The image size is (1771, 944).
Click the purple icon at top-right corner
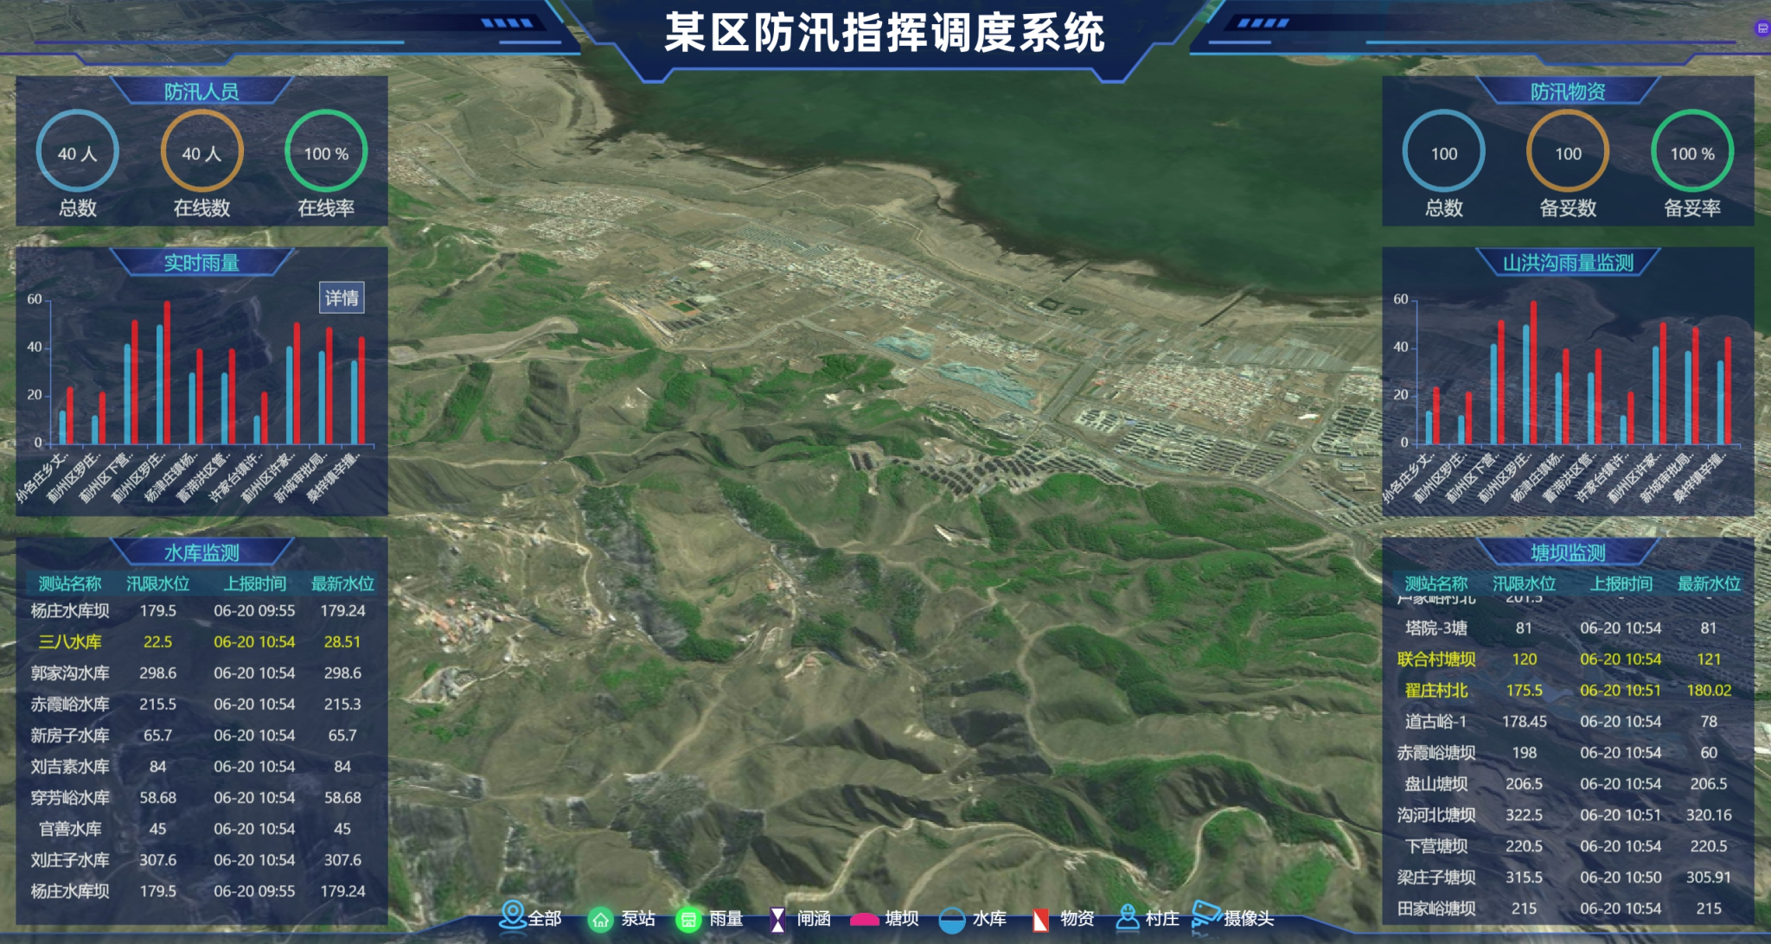pos(1762,29)
